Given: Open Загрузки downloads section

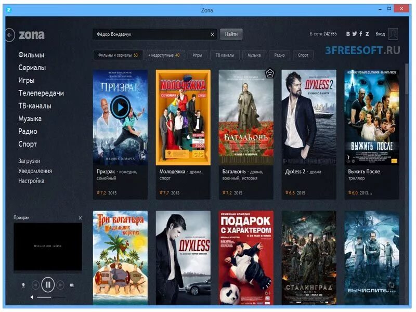Looking at the screenshot, I should (x=29, y=161).
